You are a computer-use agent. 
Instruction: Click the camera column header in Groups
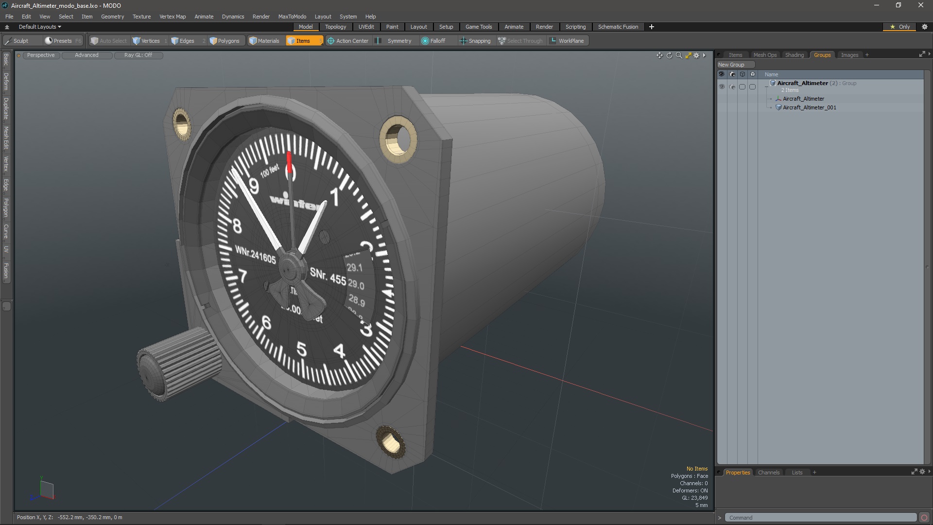tap(732, 74)
